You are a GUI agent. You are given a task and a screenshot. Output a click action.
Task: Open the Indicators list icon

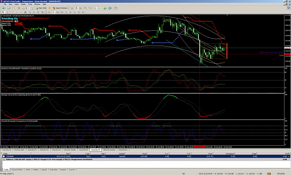pyautogui.click(x=105, y=8)
